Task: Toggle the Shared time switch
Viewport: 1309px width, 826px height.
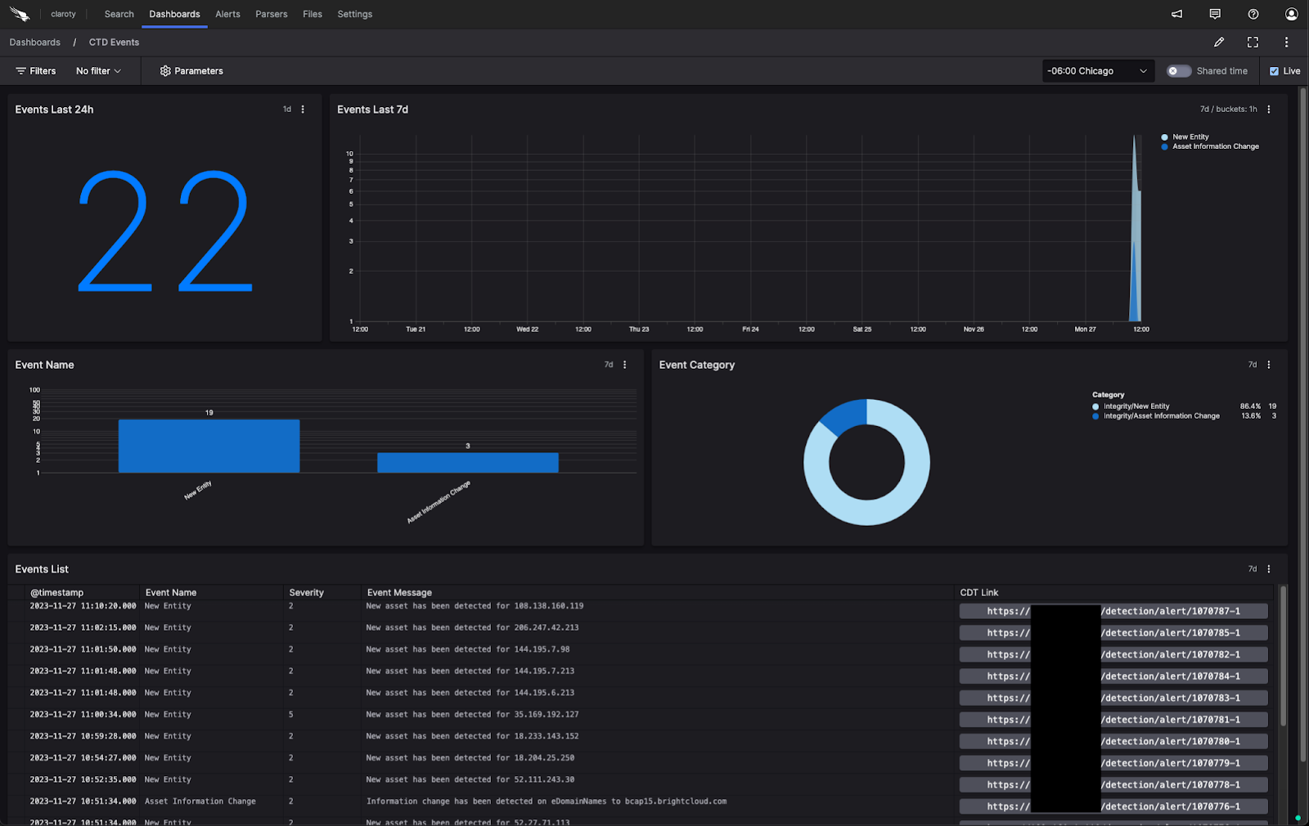Action: pyautogui.click(x=1178, y=71)
